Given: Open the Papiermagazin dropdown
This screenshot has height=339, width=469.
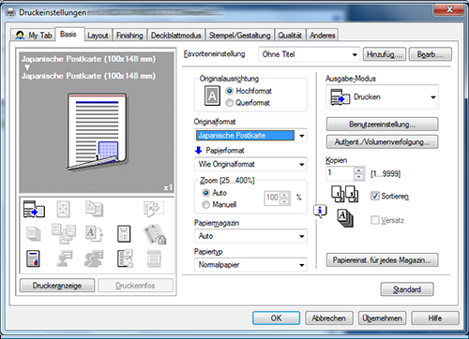Looking at the screenshot, I should click(250, 236).
